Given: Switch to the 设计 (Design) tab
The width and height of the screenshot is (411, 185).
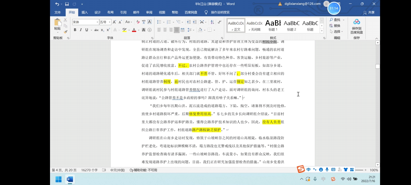Looking at the screenshot, I should pos(97,12).
